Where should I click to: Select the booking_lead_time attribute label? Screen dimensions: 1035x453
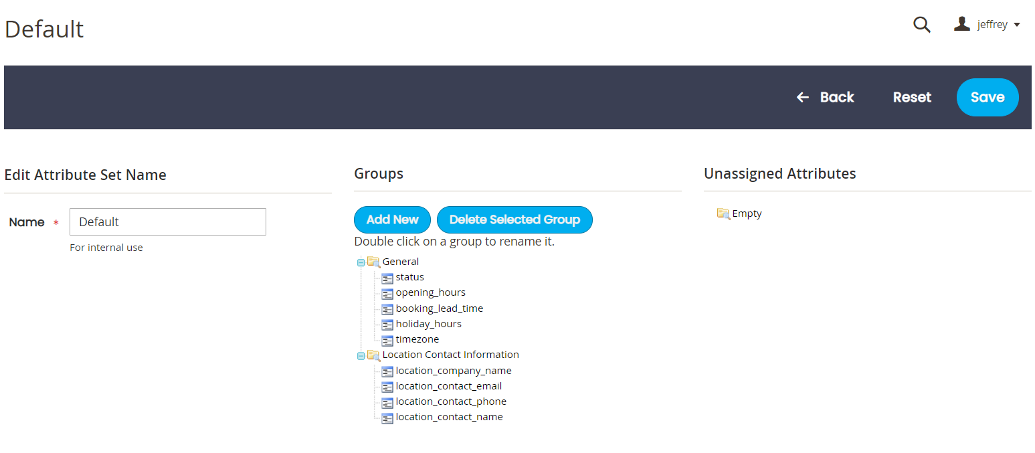pos(439,308)
